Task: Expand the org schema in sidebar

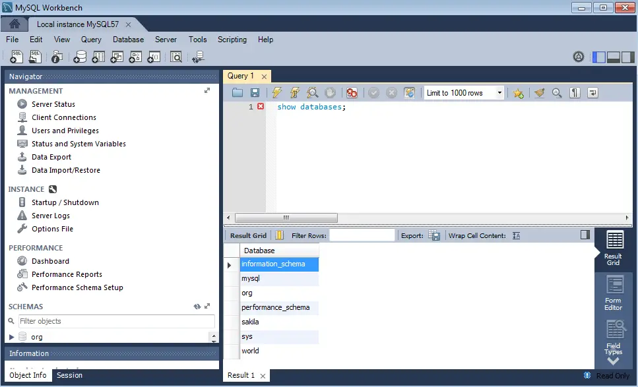Action: pos(12,336)
